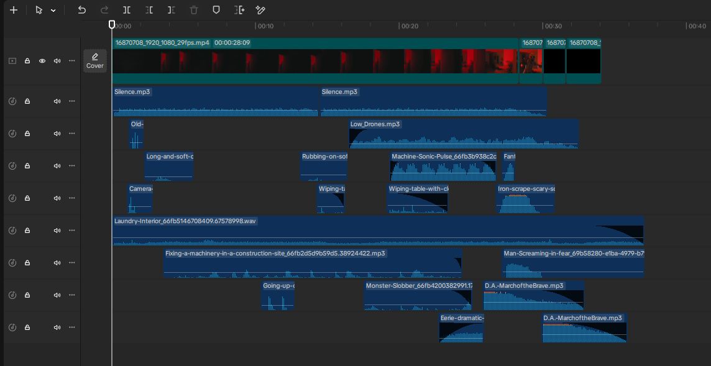
Task: Open more options for Fixing-a-machinery track
Action: [71, 263]
